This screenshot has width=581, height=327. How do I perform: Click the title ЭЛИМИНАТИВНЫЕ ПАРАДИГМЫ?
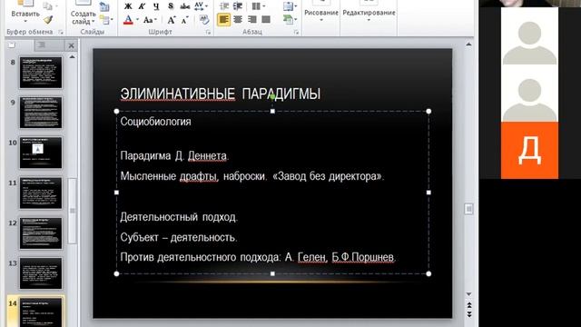click(221, 94)
